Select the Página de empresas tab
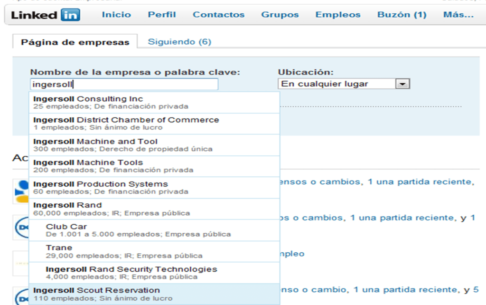 point(75,42)
